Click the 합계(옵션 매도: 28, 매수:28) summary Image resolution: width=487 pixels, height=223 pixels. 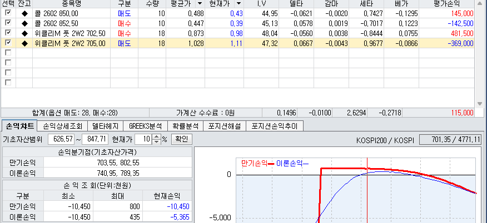tap(75, 113)
